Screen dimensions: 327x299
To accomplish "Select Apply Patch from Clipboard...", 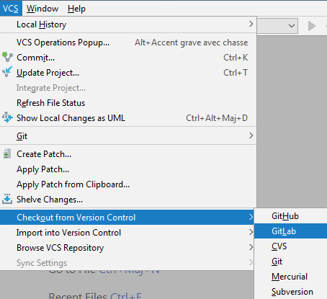I will click(x=128, y=184).
